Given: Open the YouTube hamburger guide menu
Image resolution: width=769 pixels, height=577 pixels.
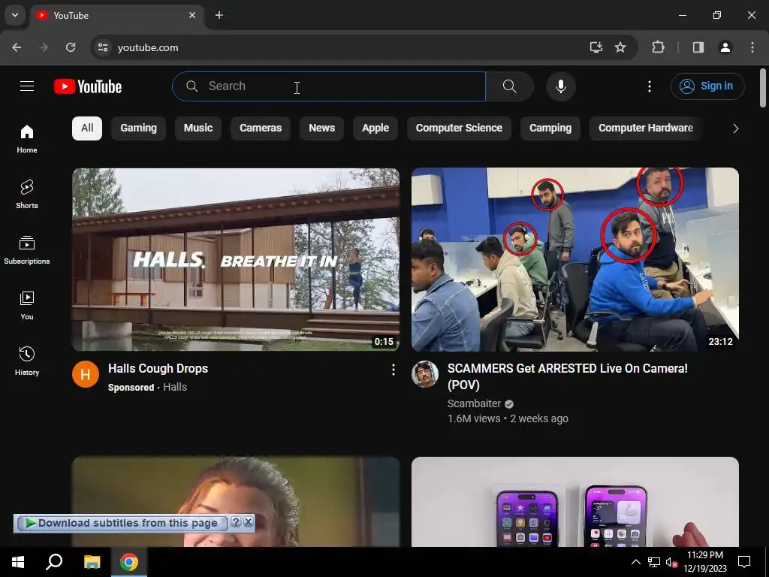Looking at the screenshot, I should (x=27, y=86).
